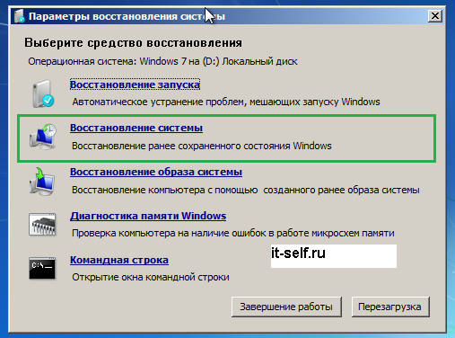455x338 pixels.
Task: Click the Startup Repair drive icon
Action: pyautogui.click(x=43, y=93)
